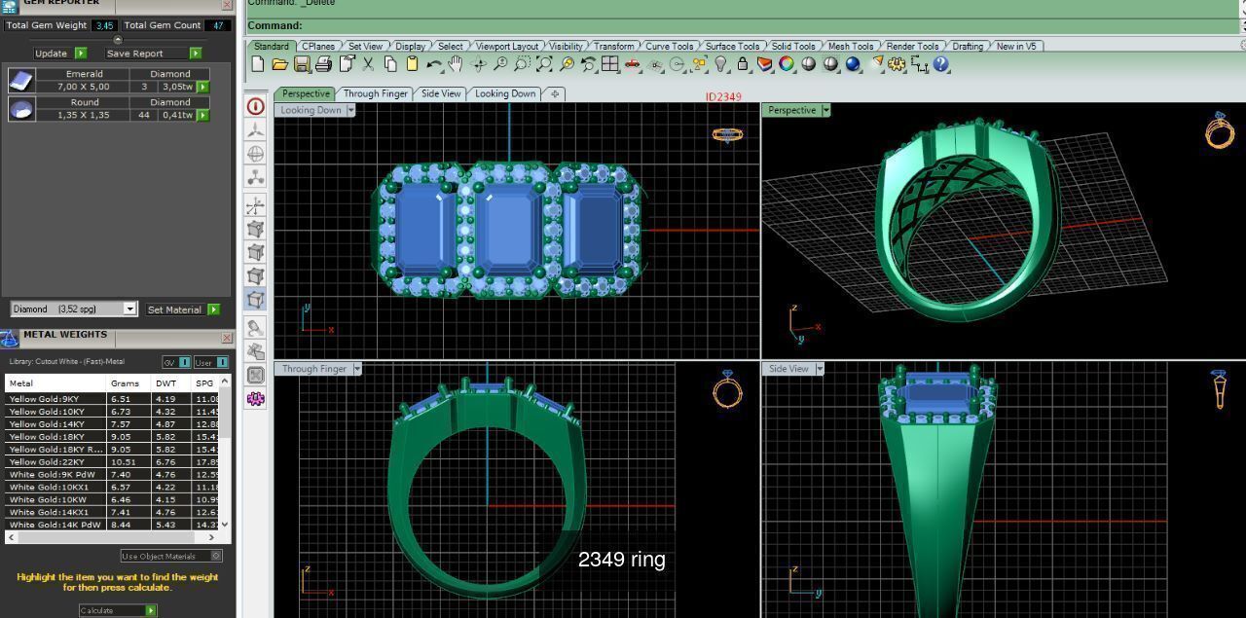Select the Through Finger viewport tab
Viewport: 1246px width, 618px height.
(375, 93)
